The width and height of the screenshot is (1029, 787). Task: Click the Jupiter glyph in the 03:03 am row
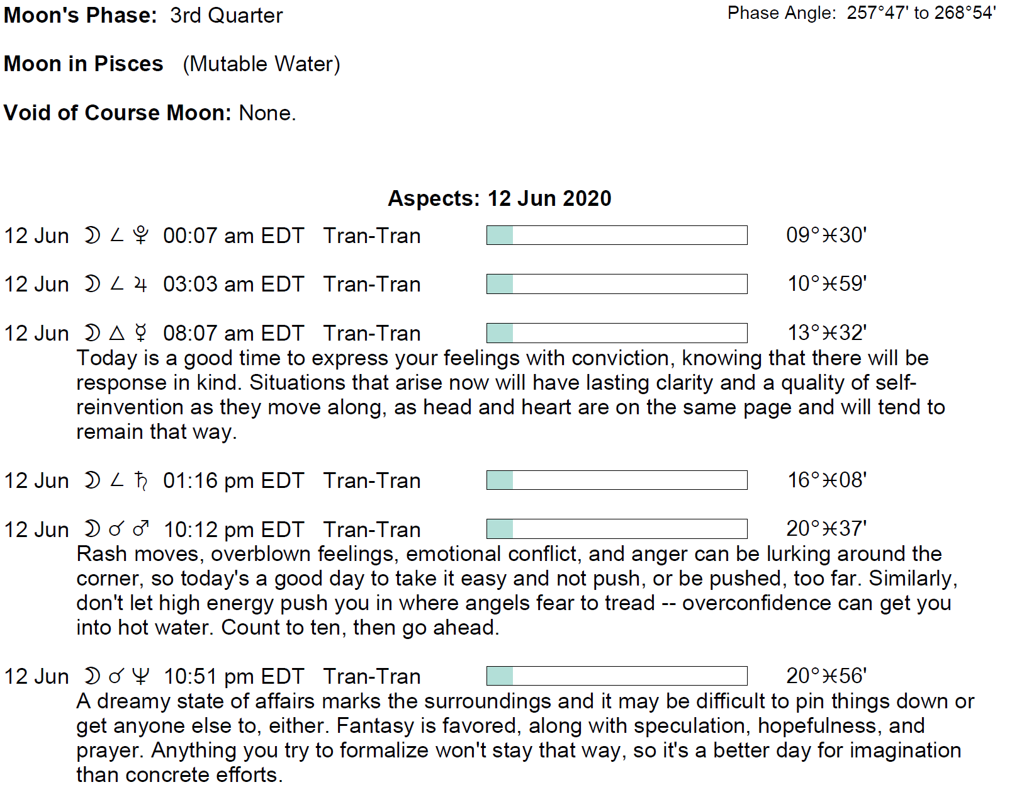coord(141,285)
